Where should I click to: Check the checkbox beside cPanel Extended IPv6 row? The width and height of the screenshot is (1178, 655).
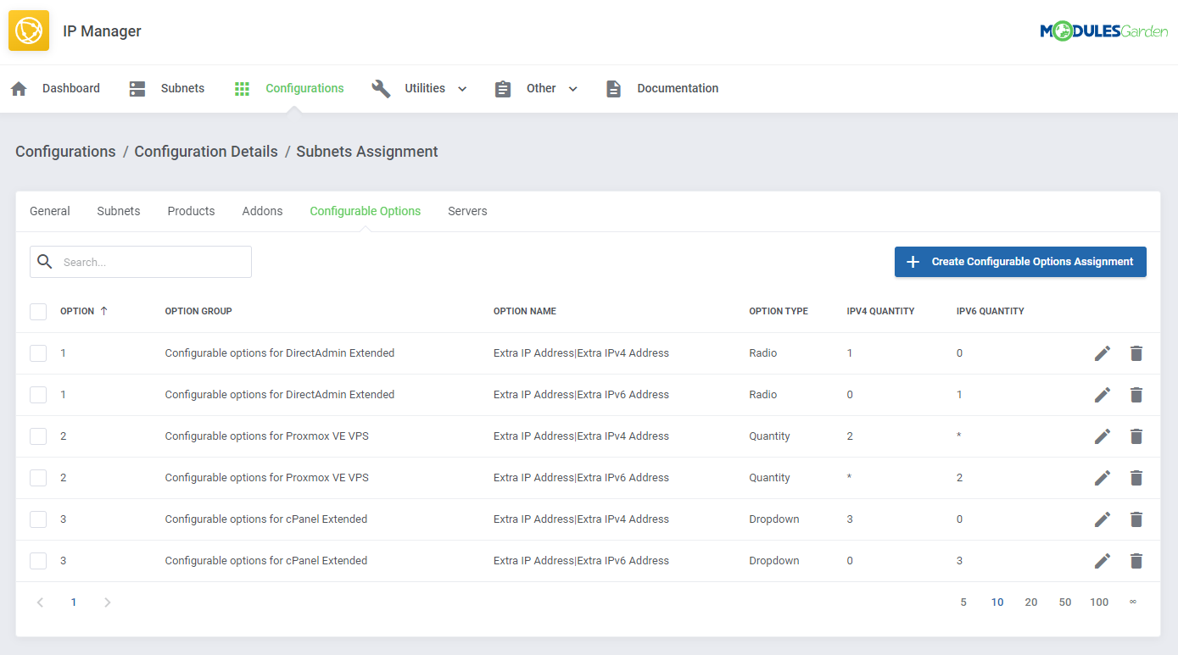point(37,560)
